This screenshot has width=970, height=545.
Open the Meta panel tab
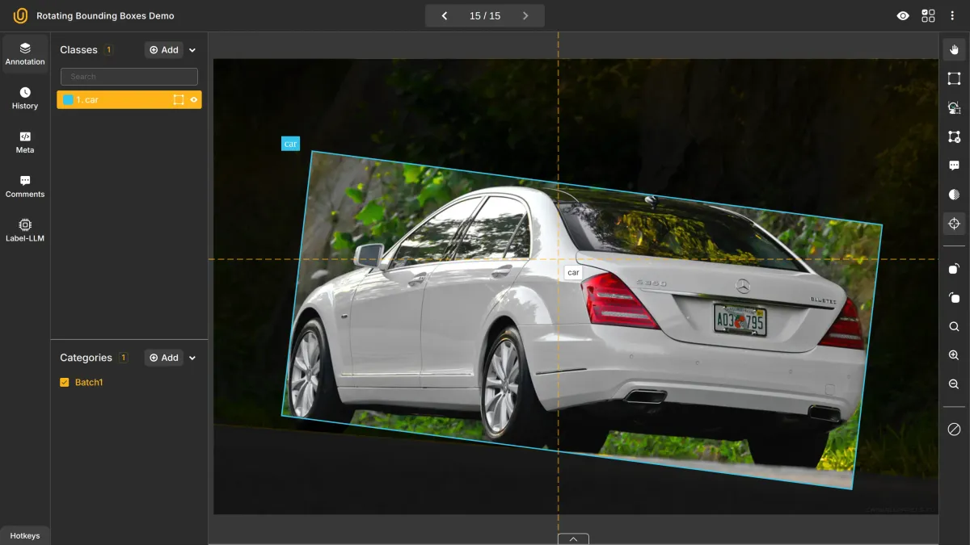pyautogui.click(x=25, y=142)
